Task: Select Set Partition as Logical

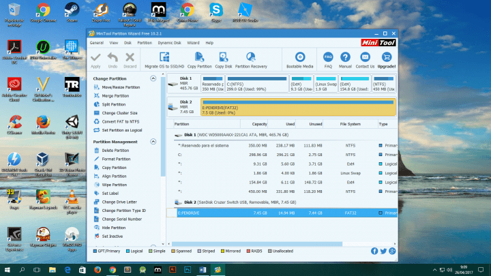Action: (122, 130)
